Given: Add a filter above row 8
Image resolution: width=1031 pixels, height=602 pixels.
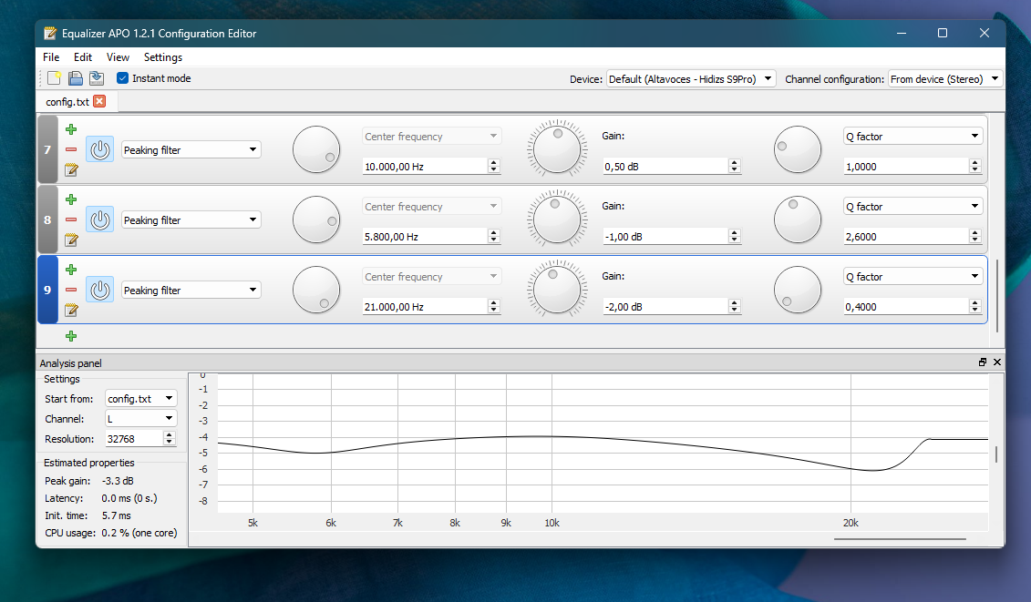Looking at the screenshot, I should coord(71,199).
